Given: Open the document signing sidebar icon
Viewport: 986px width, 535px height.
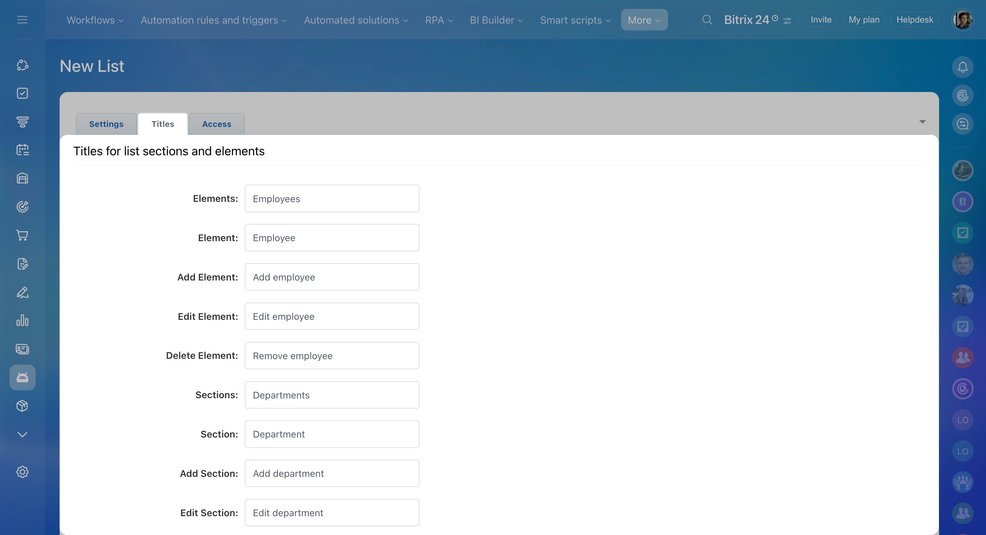Looking at the screenshot, I should pos(22,264).
